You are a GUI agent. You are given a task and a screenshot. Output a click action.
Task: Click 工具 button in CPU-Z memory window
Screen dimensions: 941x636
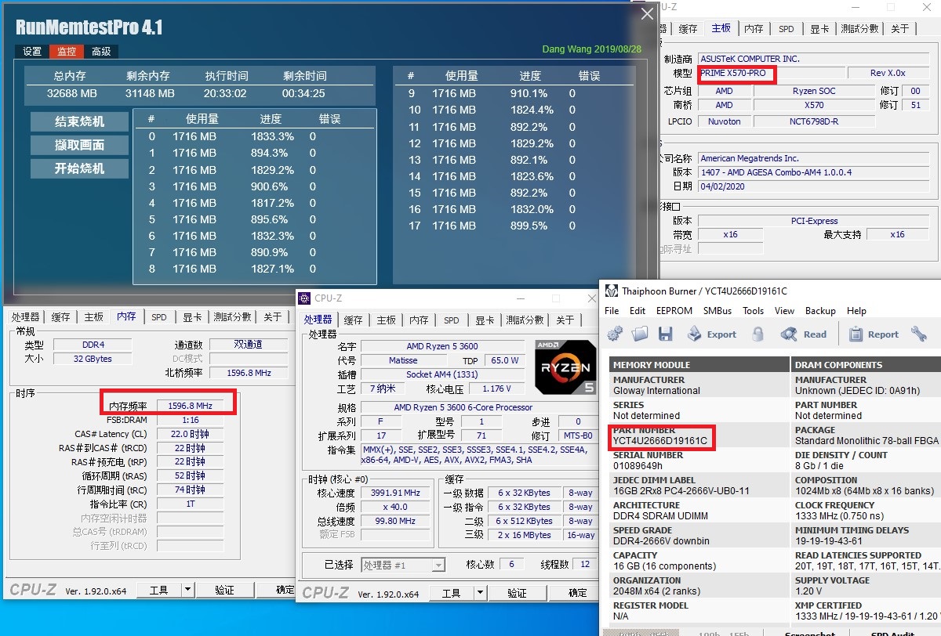(x=158, y=590)
